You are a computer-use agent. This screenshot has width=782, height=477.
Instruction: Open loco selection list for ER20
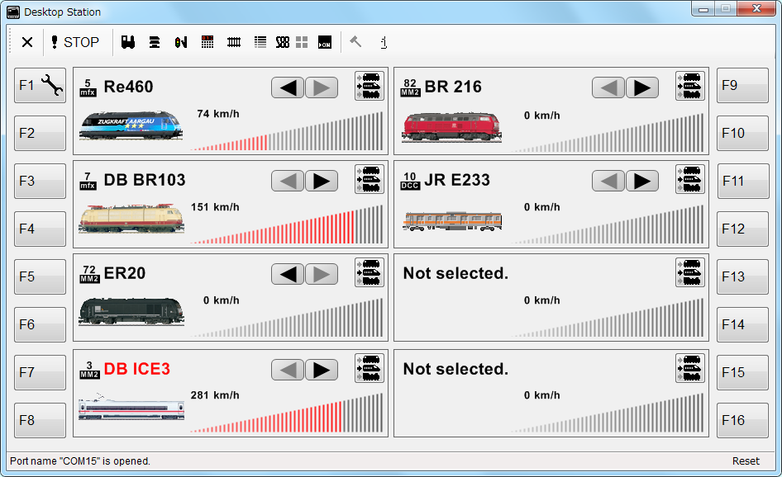(370, 272)
